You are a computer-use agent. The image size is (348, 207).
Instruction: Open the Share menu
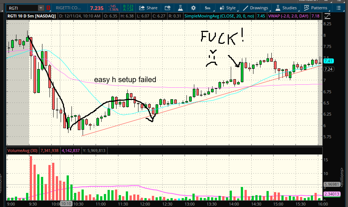pyautogui.click(x=148, y=8)
